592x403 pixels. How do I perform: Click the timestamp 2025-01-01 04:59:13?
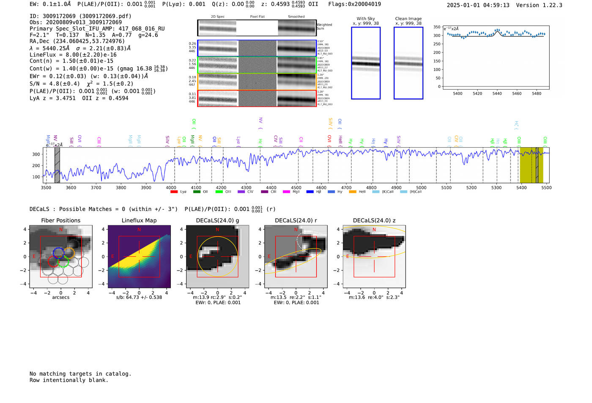click(478, 5)
